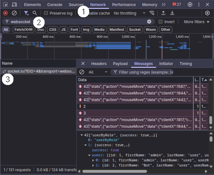Filter requests by Socket type

click(135, 29)
